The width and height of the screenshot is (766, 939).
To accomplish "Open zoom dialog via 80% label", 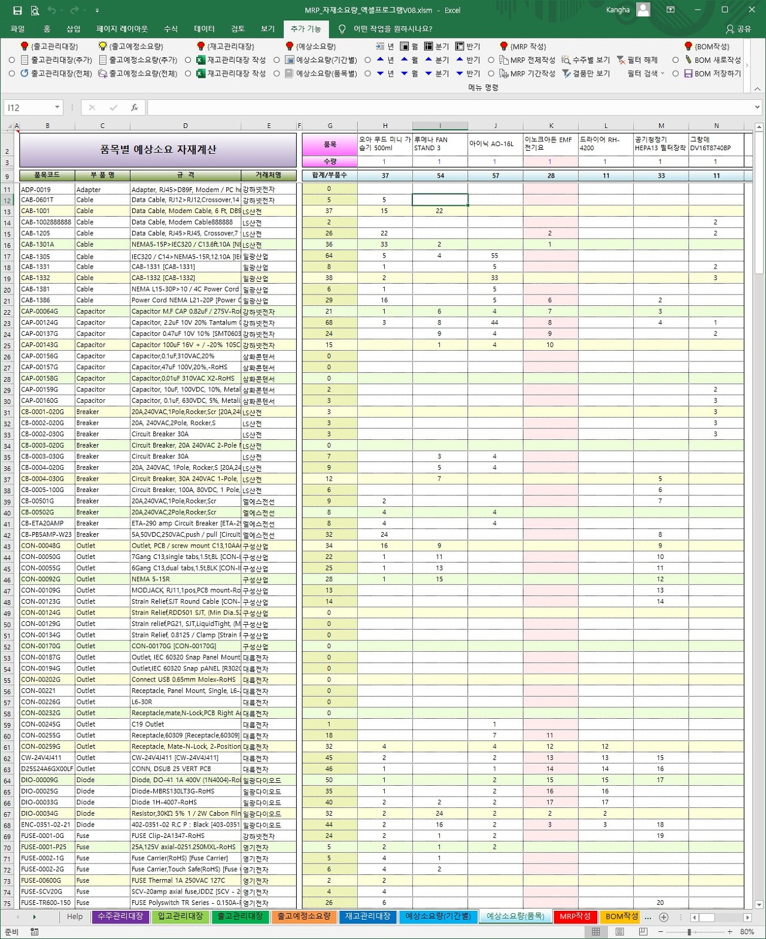I will (747, 932).
